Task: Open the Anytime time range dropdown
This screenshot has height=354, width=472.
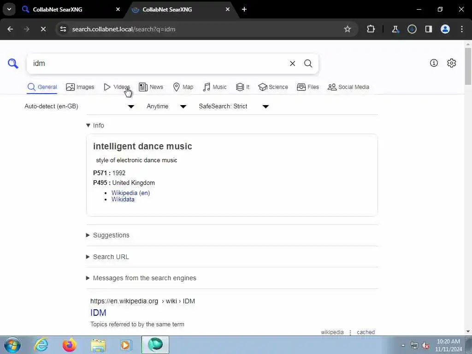Action: tap(166, 106)
